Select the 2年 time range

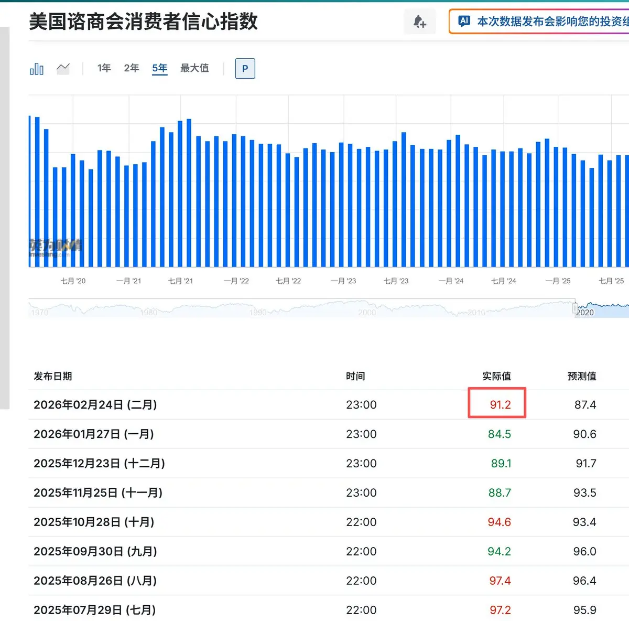click(132, 68)
